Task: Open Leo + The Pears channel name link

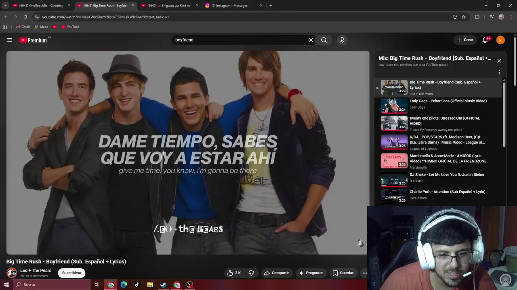Action: pyautogui.click(x=36, y=271)
